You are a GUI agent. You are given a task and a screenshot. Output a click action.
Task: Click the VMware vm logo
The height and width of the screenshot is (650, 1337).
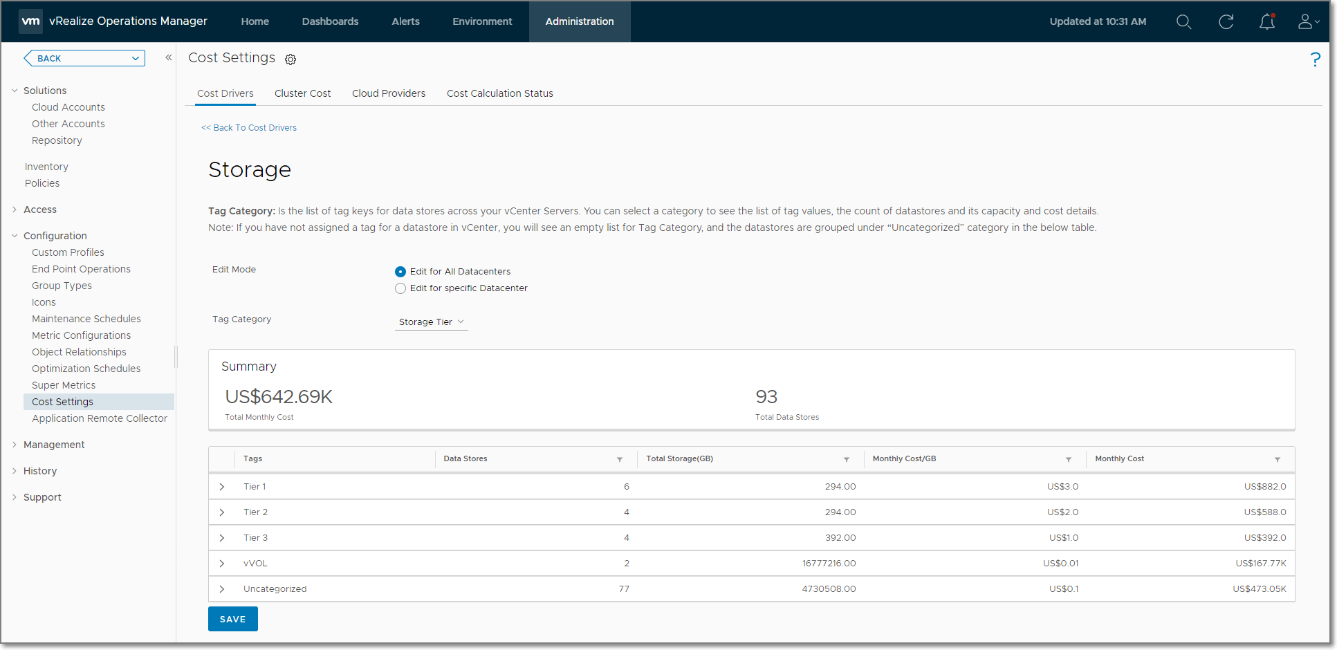(30, 21)
